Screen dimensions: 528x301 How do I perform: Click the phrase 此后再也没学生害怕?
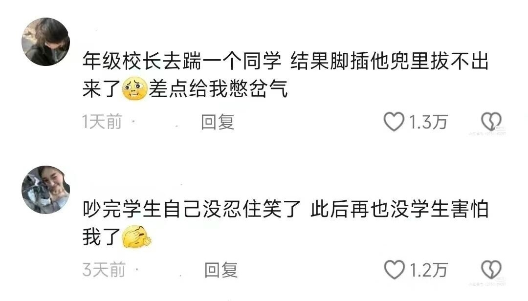click(399, 209)
